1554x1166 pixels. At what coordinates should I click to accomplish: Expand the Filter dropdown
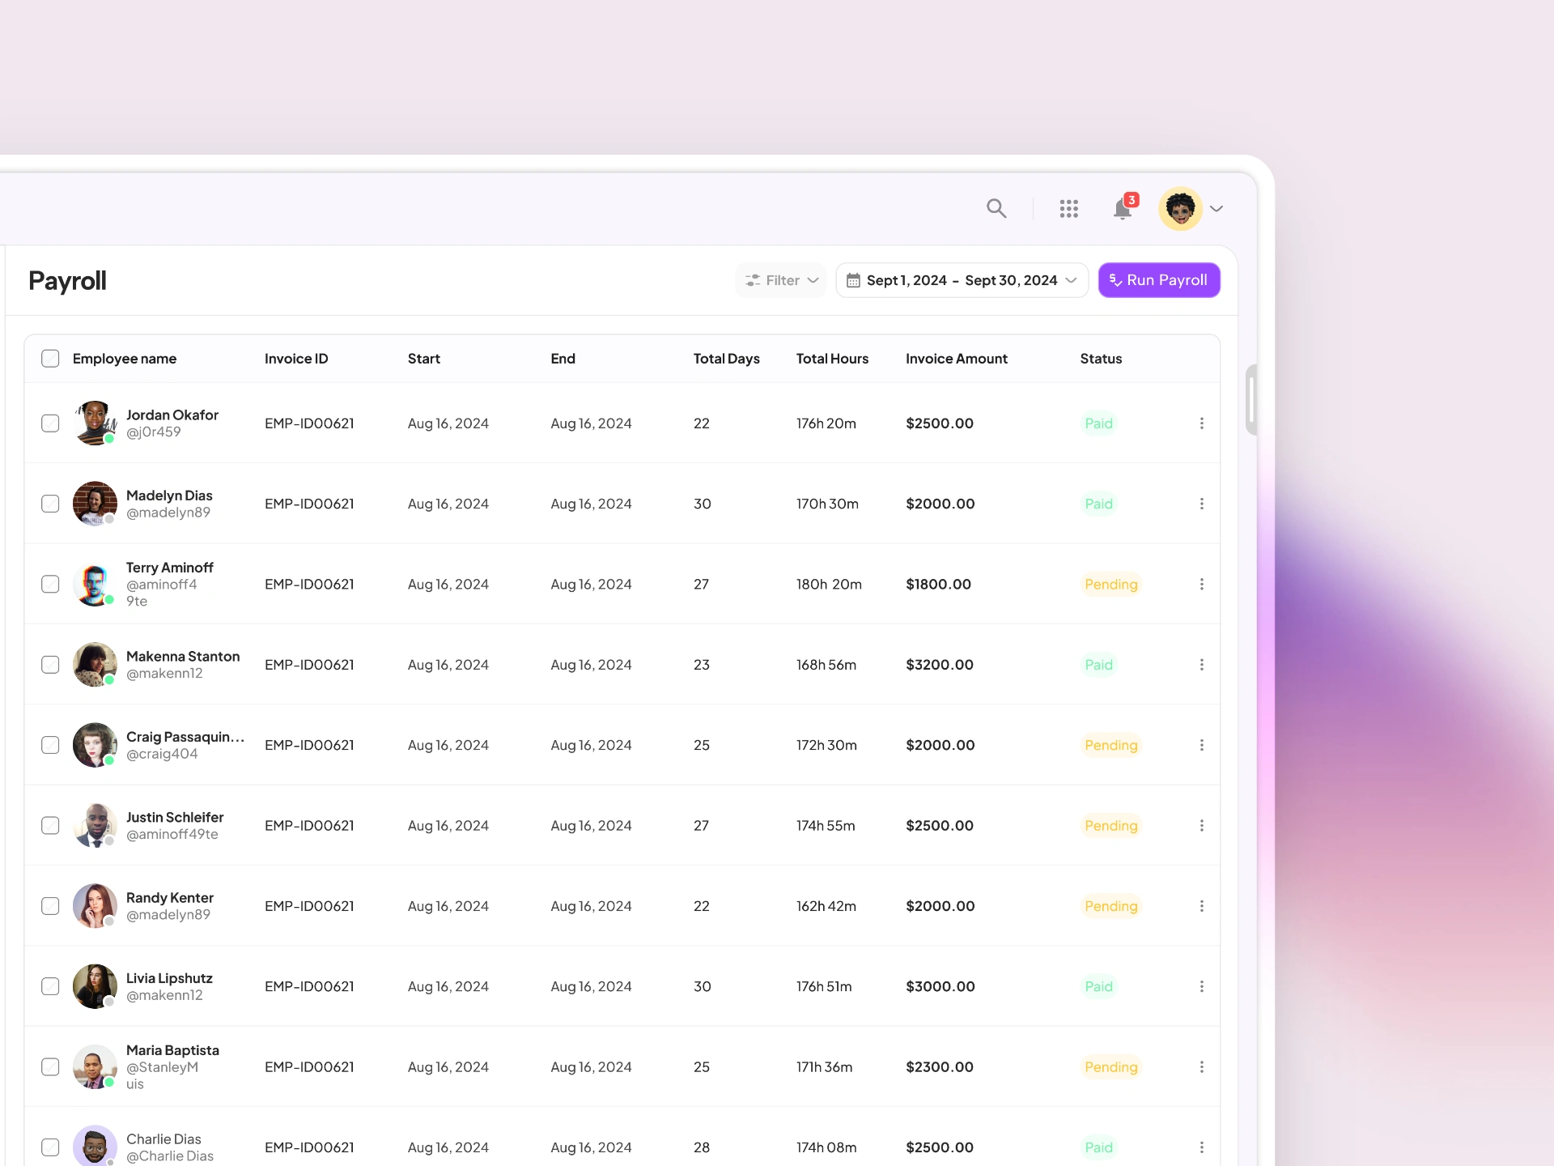coord(781,280)
